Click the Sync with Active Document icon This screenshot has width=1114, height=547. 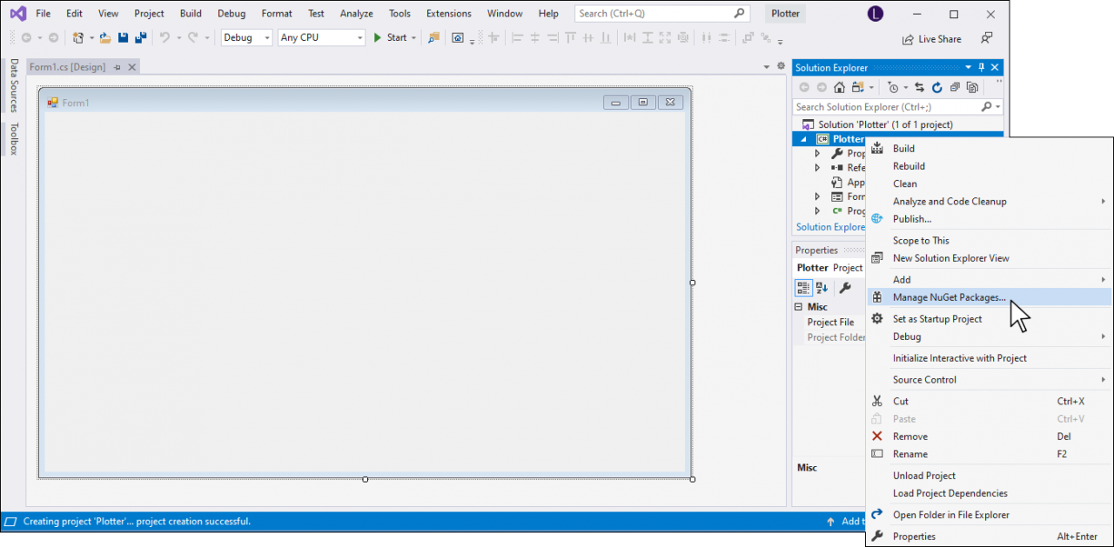[x=921, y=87]
